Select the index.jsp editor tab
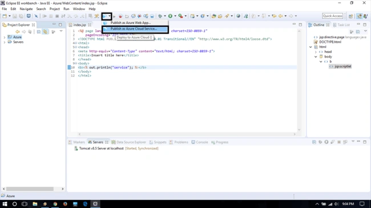The image size is (371, 208). pyautogui.click(x=79, y=25)
